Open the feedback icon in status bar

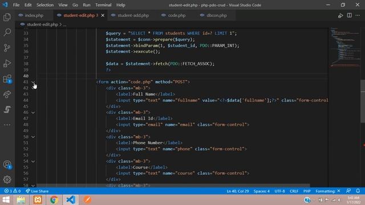coord(348,191)
